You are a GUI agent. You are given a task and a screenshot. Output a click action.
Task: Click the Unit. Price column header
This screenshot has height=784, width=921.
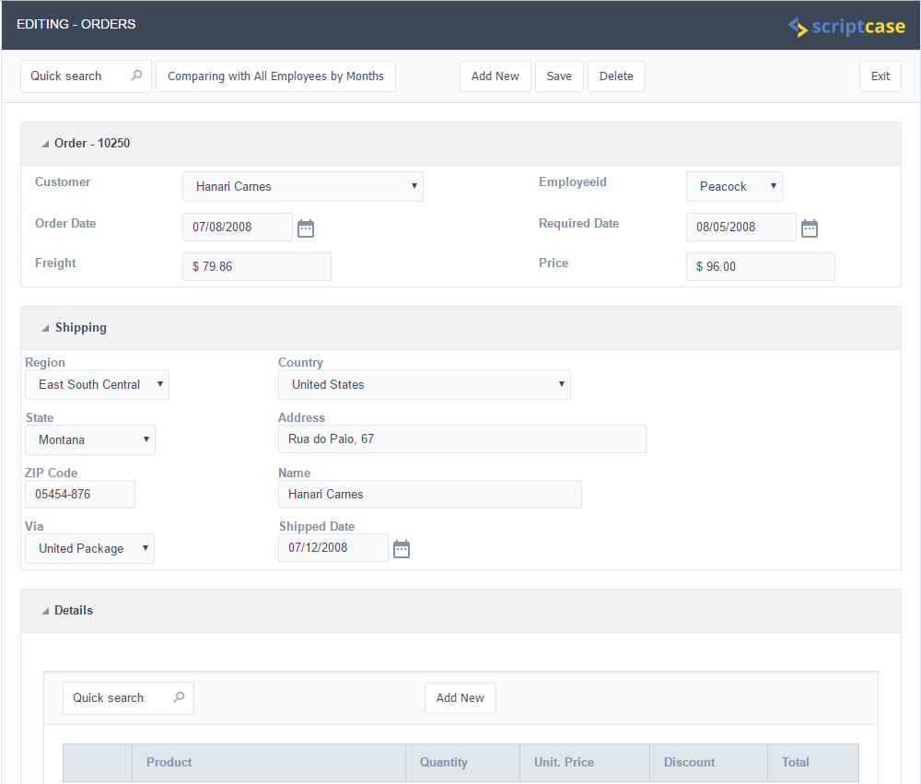[x=585, y=763]
